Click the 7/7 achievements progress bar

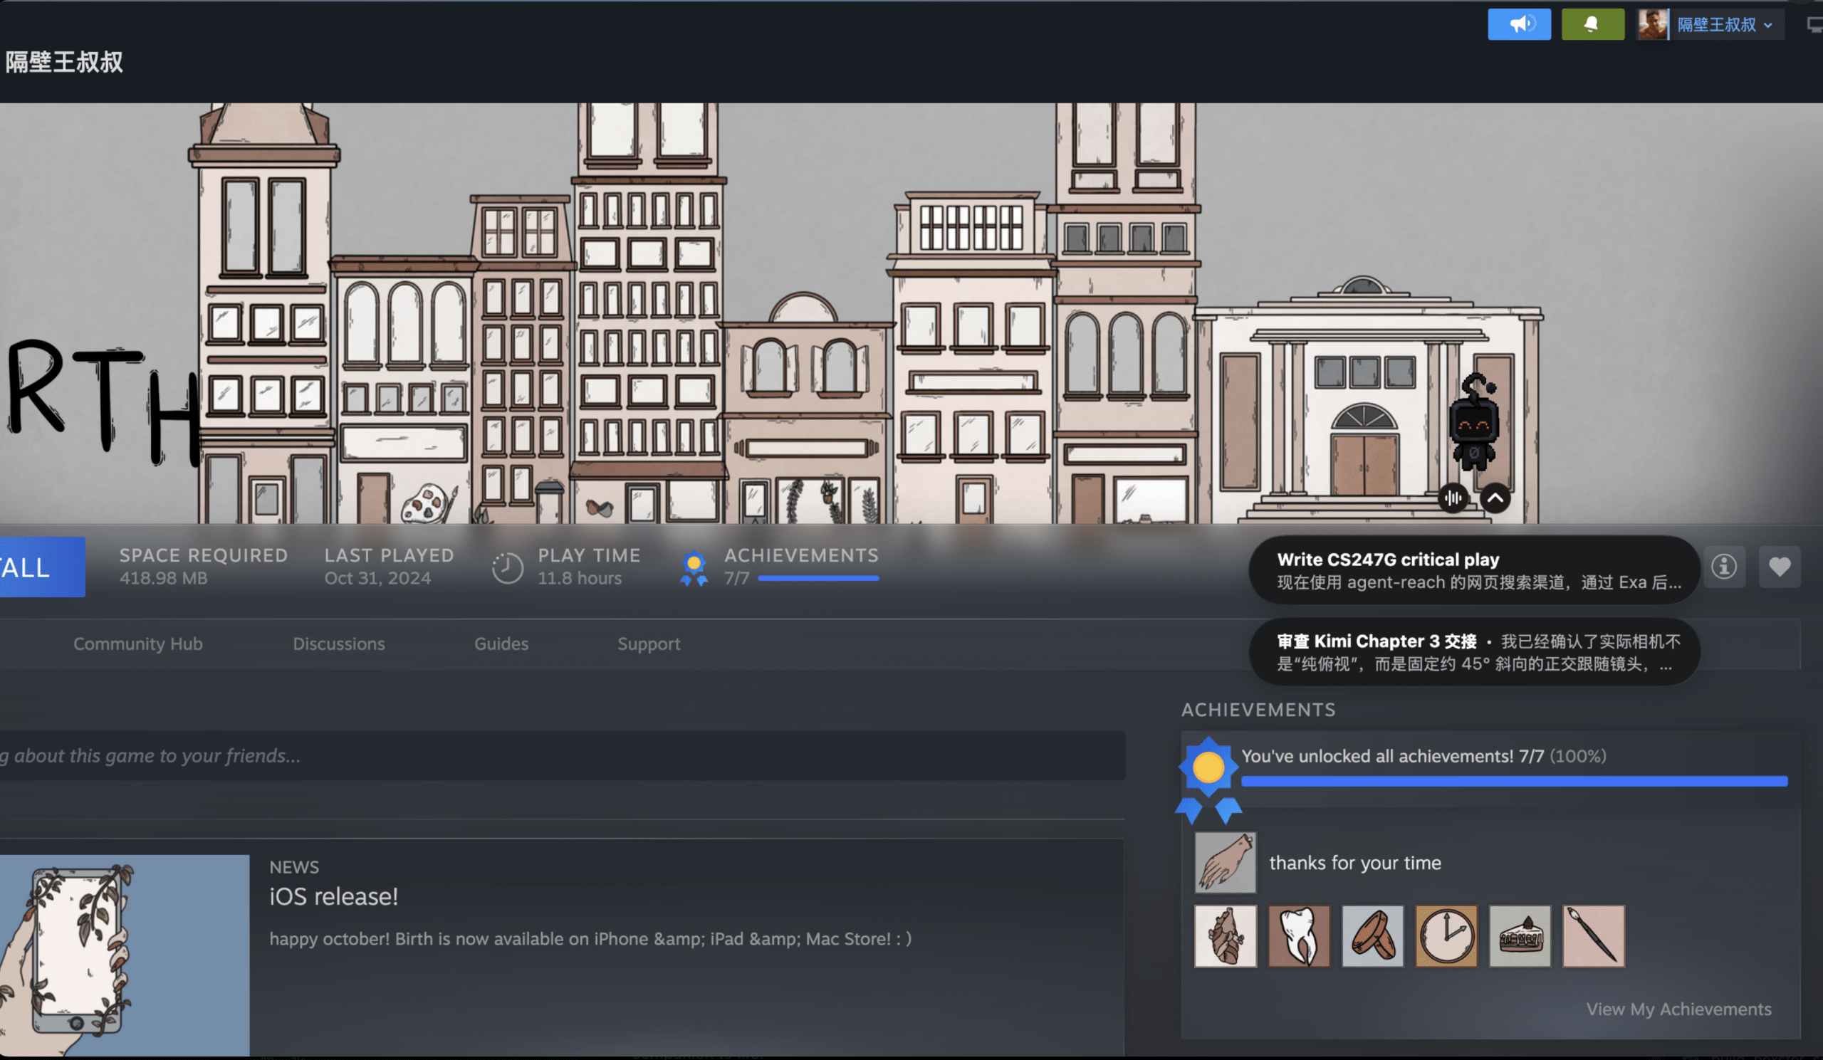tap(818, 579)
